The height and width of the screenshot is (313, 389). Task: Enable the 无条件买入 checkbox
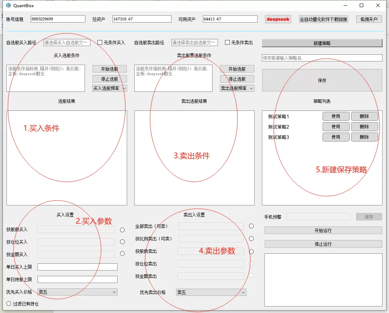pyautogui.click(x=100, y=42)
